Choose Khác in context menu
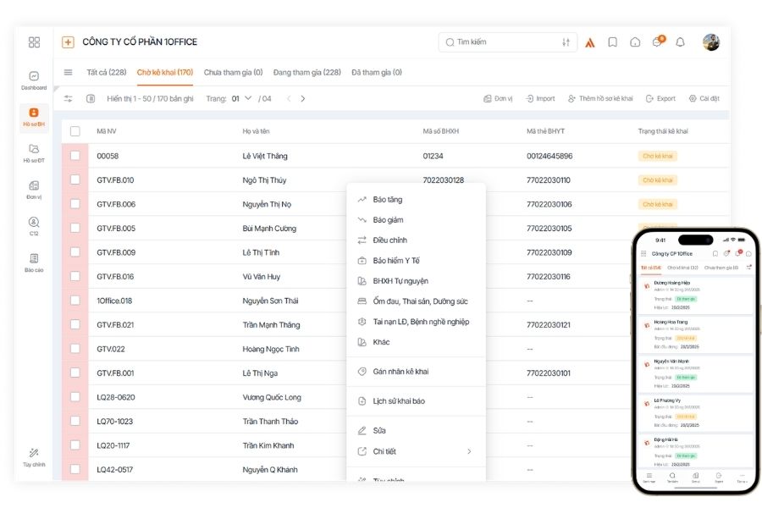Image resolution: width=762 pixels, height=508 pixels. coord(416,343)
